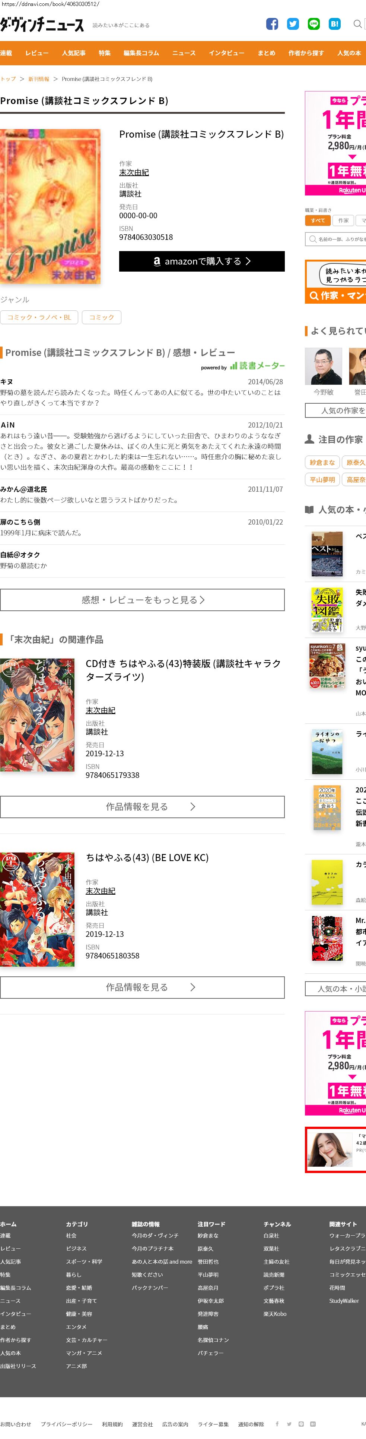Share the page via the Twitter icon

click(293, 24)
